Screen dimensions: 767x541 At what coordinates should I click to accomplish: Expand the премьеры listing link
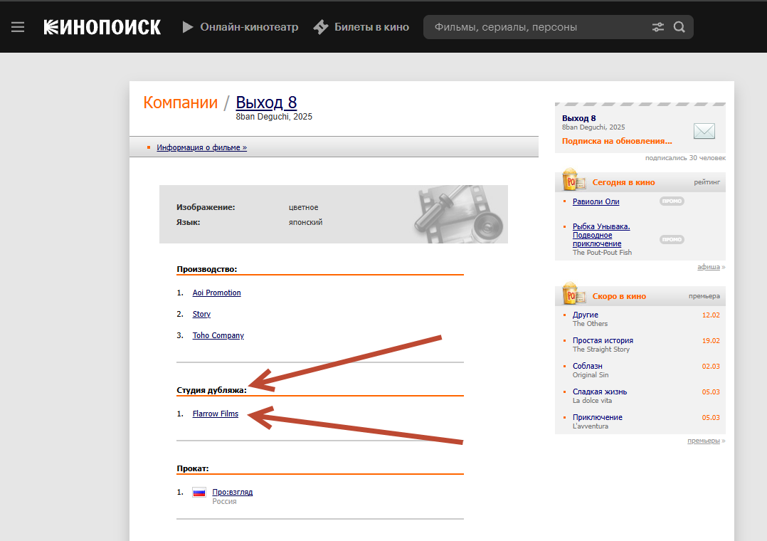703,441
